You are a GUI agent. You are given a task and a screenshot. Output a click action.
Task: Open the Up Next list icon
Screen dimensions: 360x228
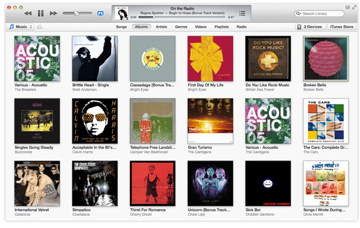(242, 13)
